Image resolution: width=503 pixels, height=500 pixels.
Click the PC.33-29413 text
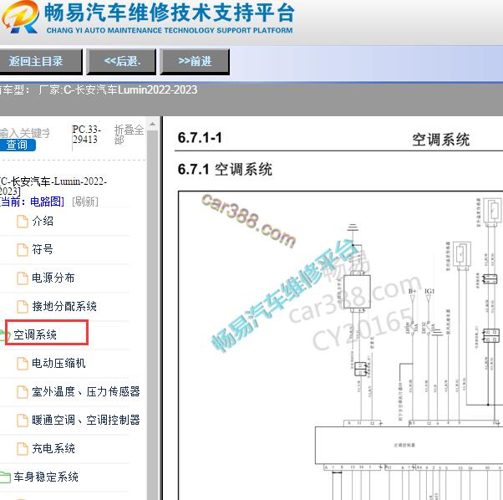(86, 135)
